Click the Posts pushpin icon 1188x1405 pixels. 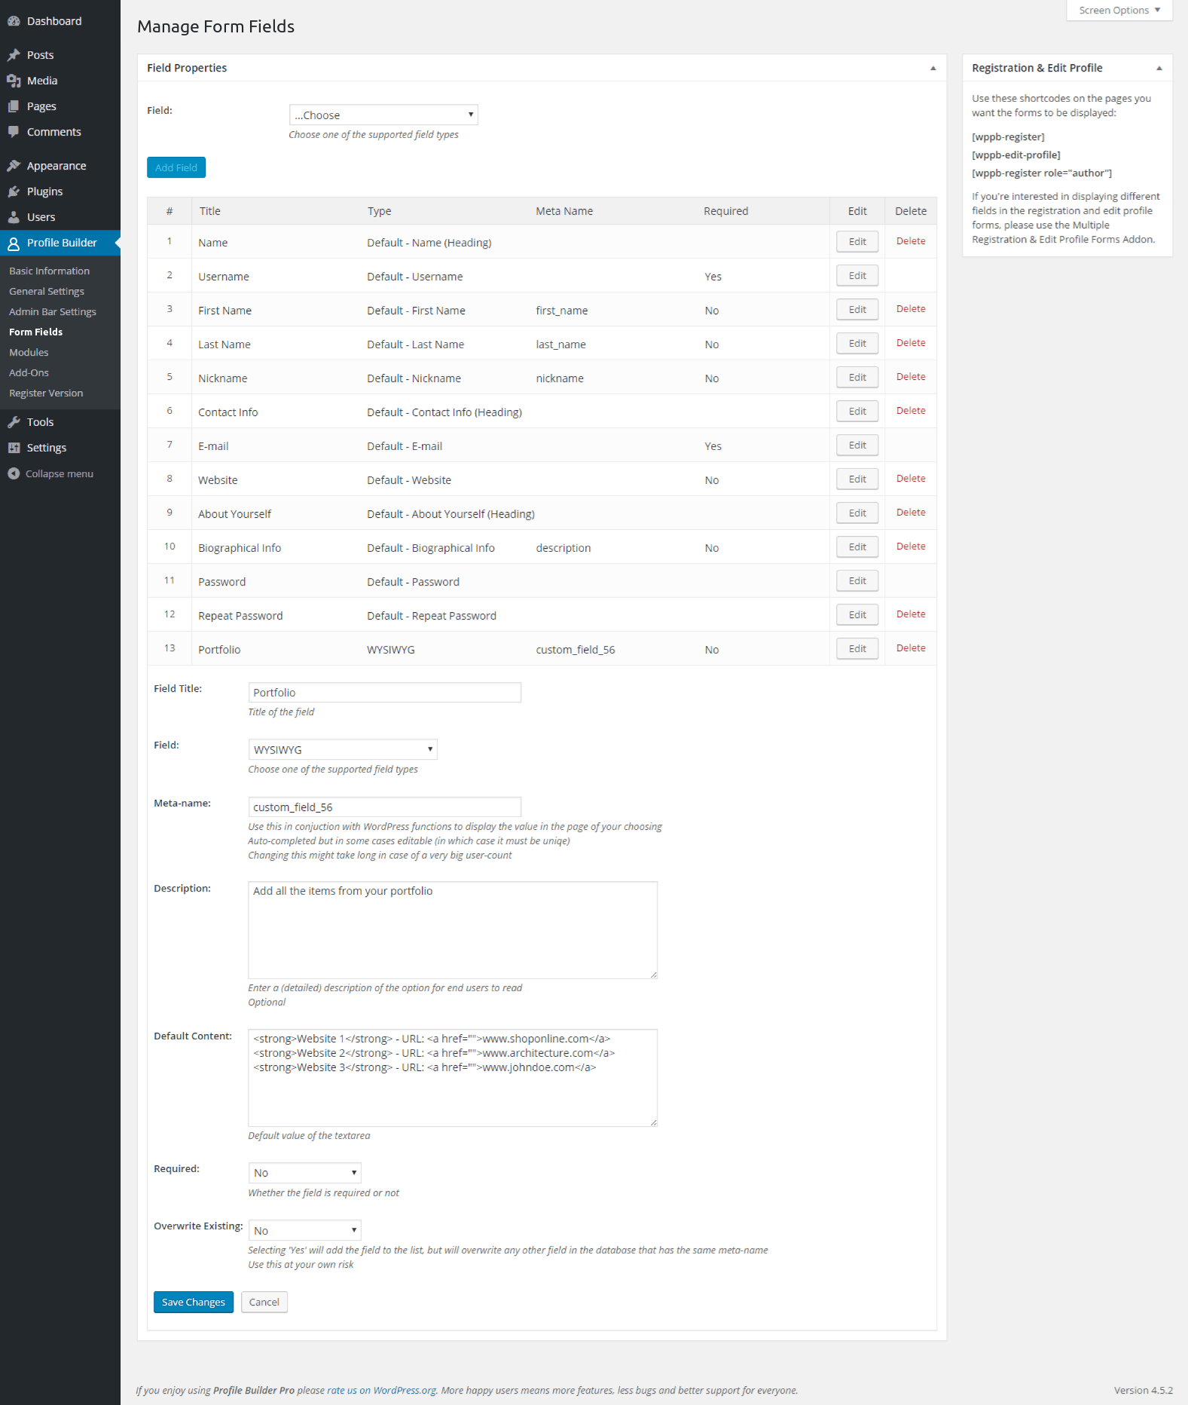[14, 55]
